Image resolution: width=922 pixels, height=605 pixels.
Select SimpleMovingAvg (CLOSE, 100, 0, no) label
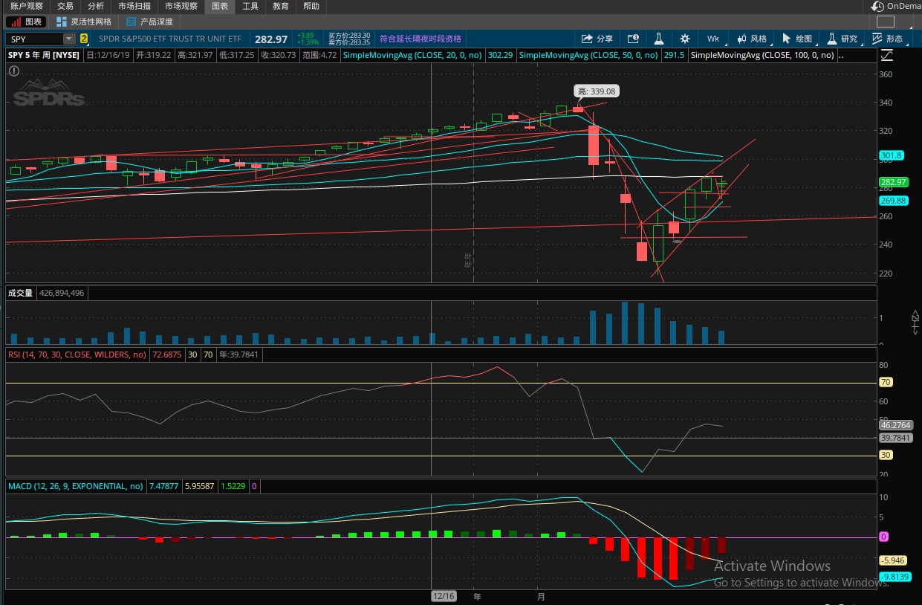click(762, 55)
